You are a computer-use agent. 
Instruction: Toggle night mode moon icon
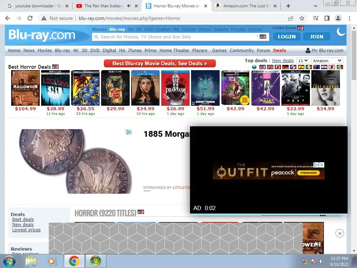pos(341,32)
